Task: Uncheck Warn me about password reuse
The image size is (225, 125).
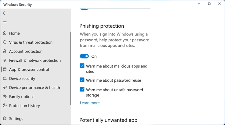Action: [x=82, y=80]
